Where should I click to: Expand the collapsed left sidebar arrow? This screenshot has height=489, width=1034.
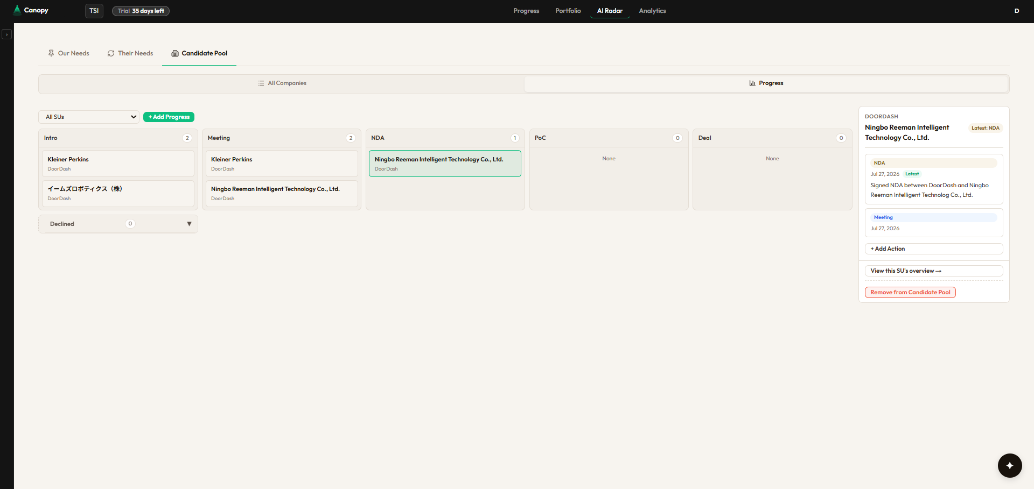(6, 34)
